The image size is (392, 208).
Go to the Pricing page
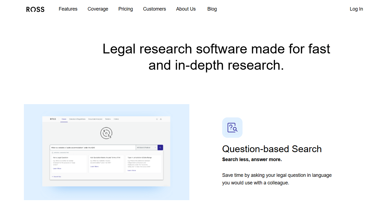[126, 9]
